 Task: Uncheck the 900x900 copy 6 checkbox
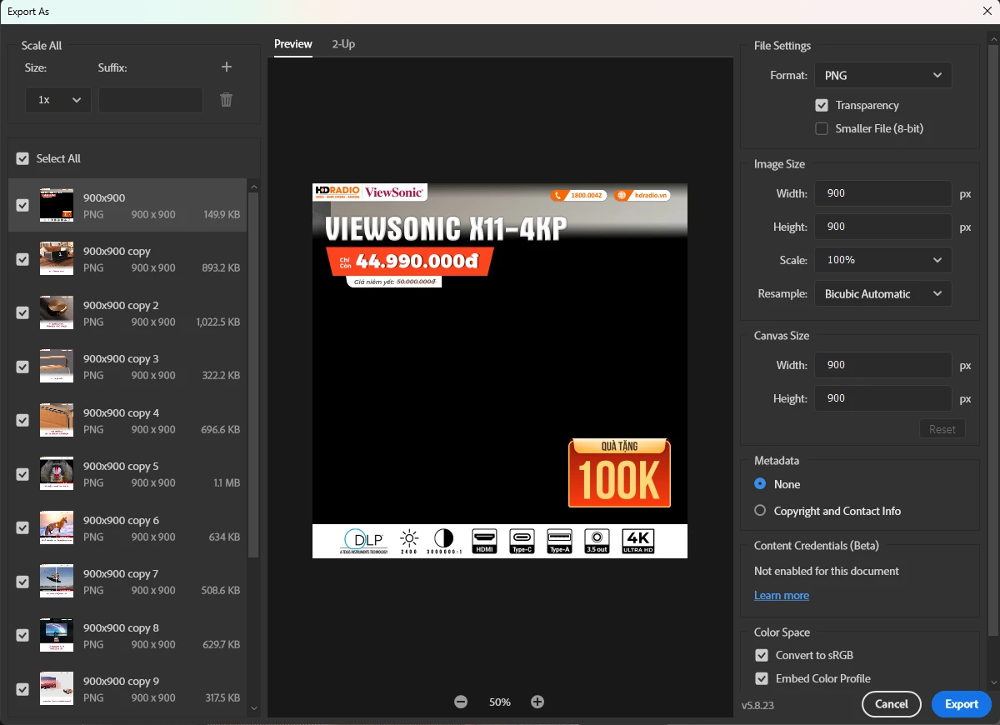pos(22,527)
